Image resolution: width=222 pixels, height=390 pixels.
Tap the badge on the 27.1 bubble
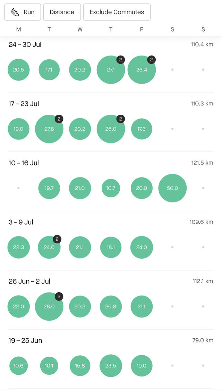coord(120,60)
